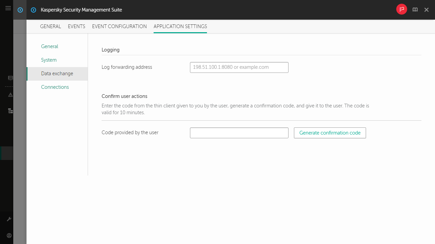Select the devices monitor icon in the sidebar
Screen dimensions: 435x244
tap(10, 78)
